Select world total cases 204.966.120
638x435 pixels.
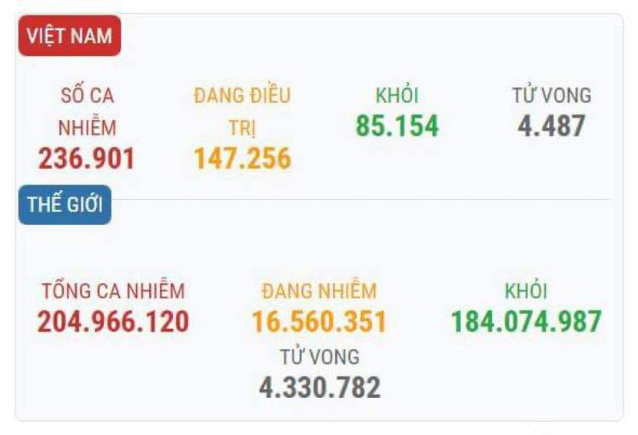click(113, 321)
